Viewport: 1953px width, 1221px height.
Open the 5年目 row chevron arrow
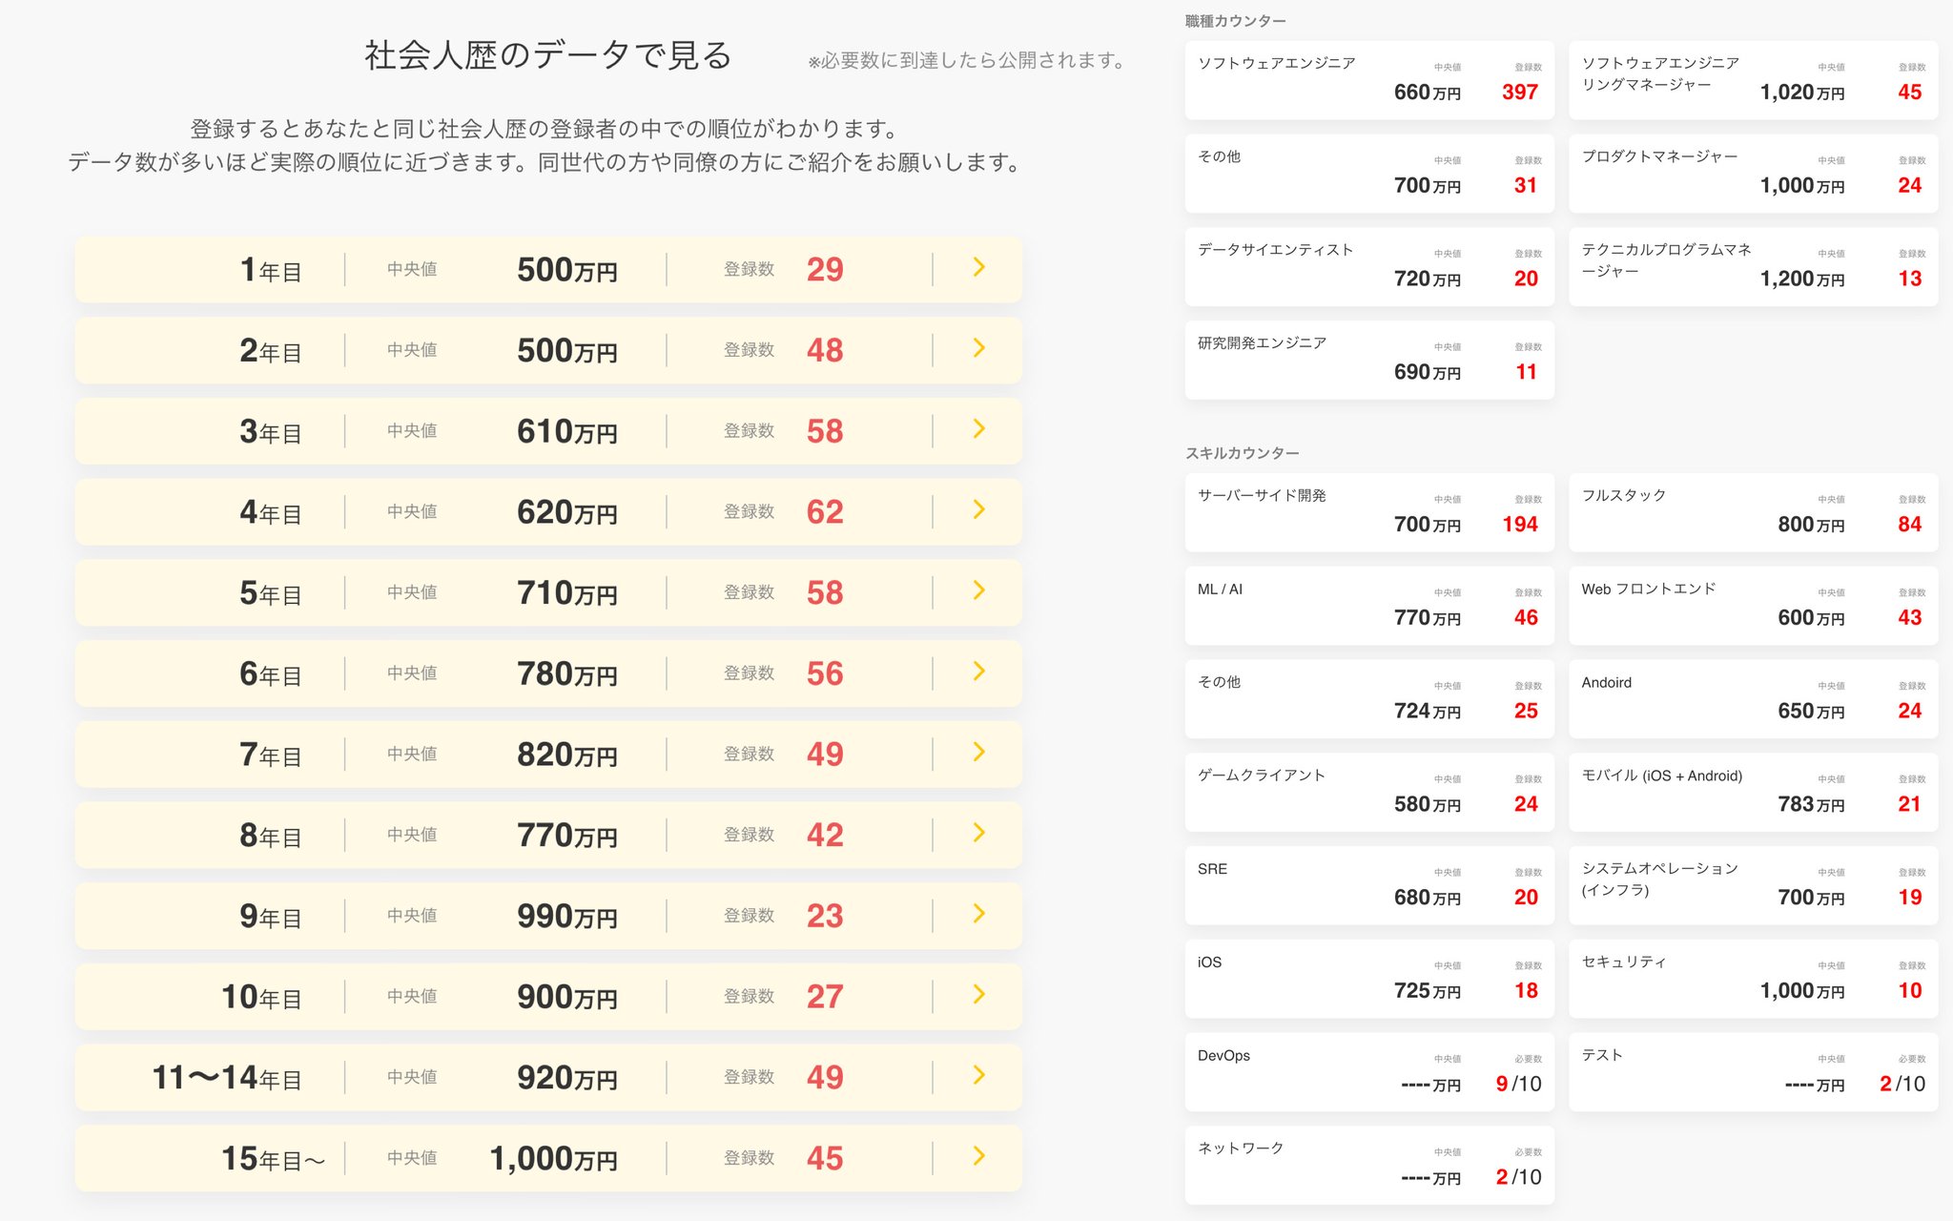[x=978, y=591]
